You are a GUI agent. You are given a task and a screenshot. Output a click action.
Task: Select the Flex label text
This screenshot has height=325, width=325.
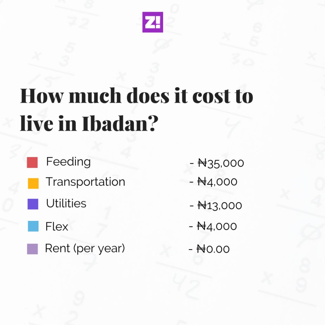(x=57, y=227)
